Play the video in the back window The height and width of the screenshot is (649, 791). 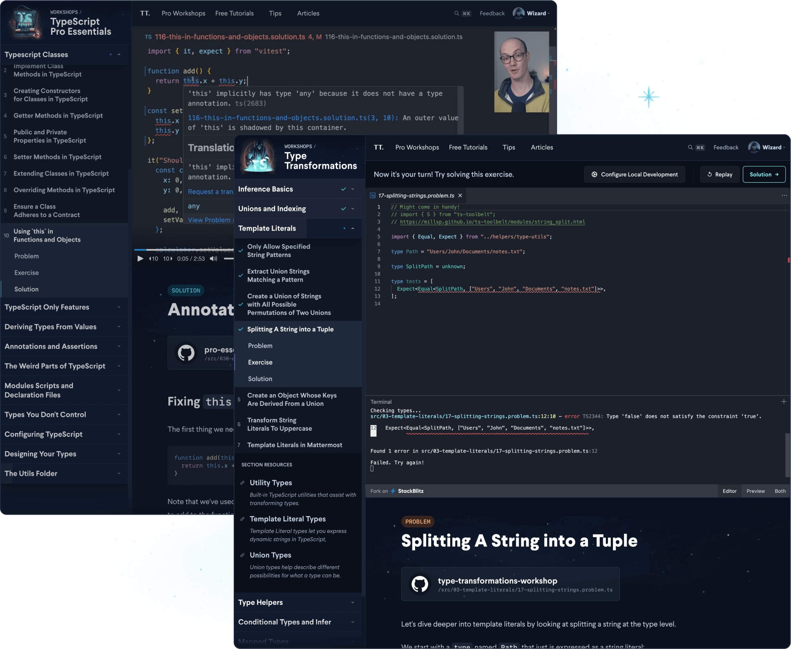(x=140, y=259)
